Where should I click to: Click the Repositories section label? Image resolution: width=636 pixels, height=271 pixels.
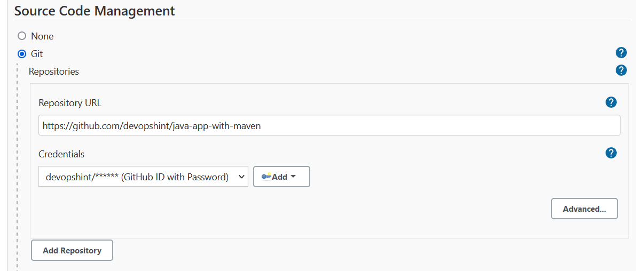(54, 71)
